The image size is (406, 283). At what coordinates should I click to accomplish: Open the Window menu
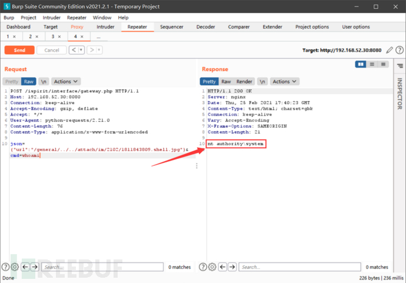point(102,17)
